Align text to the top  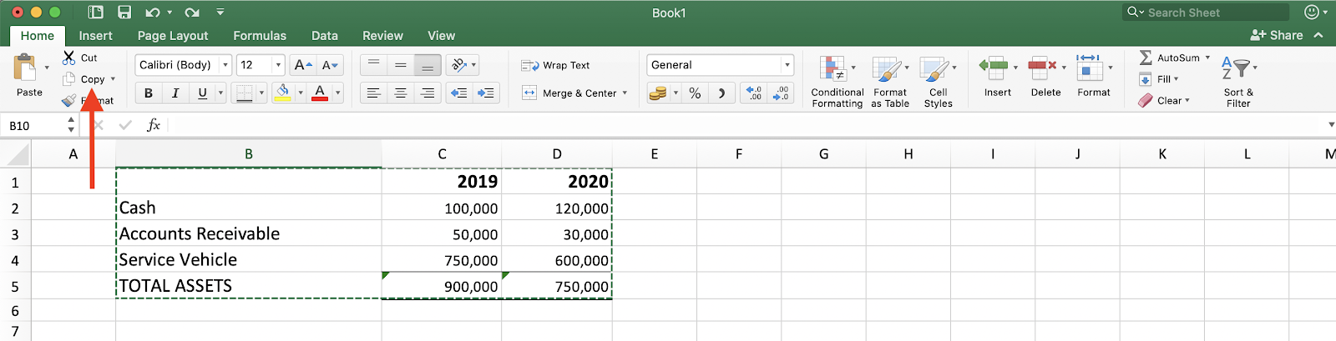[373, 64]
